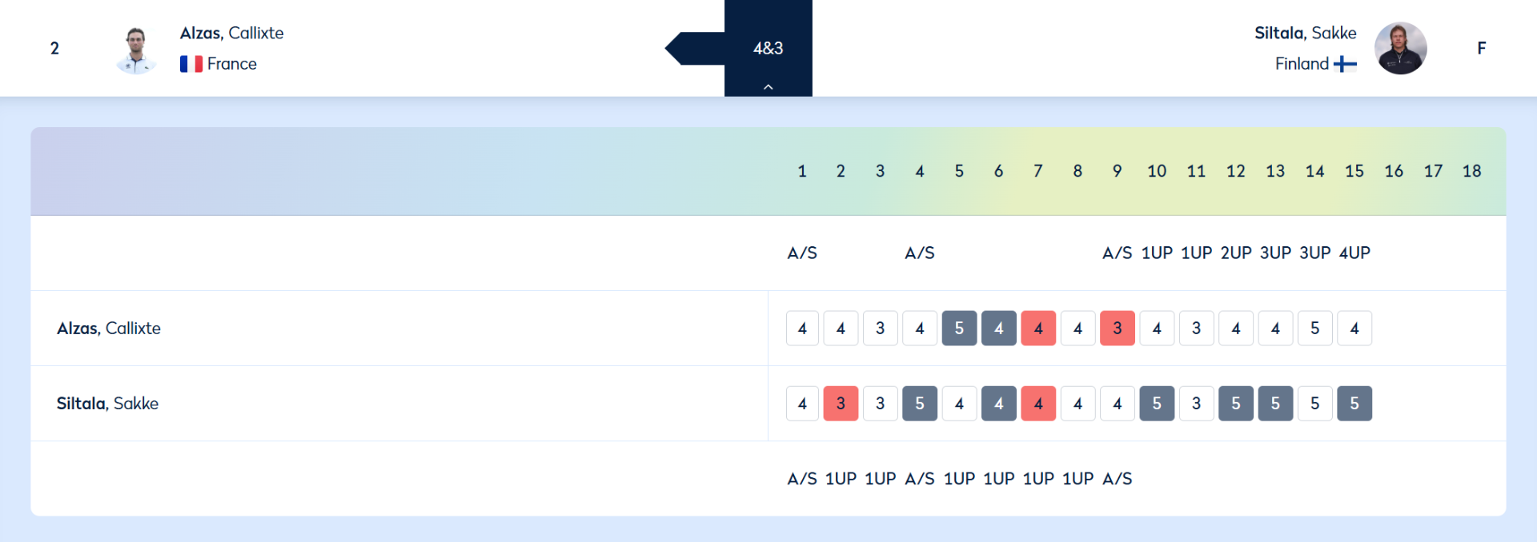Click the France flag icon

(191, 64)
